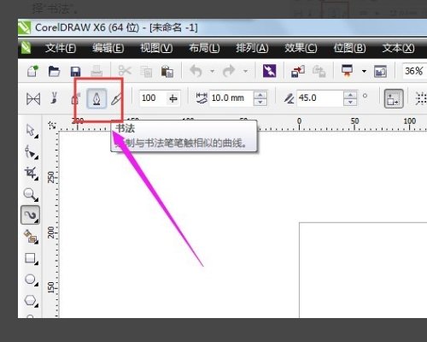Open the 文件(F) menu
Image resolution: width=427 pixels, height=342 pixels.
click(x=61, y=48)
